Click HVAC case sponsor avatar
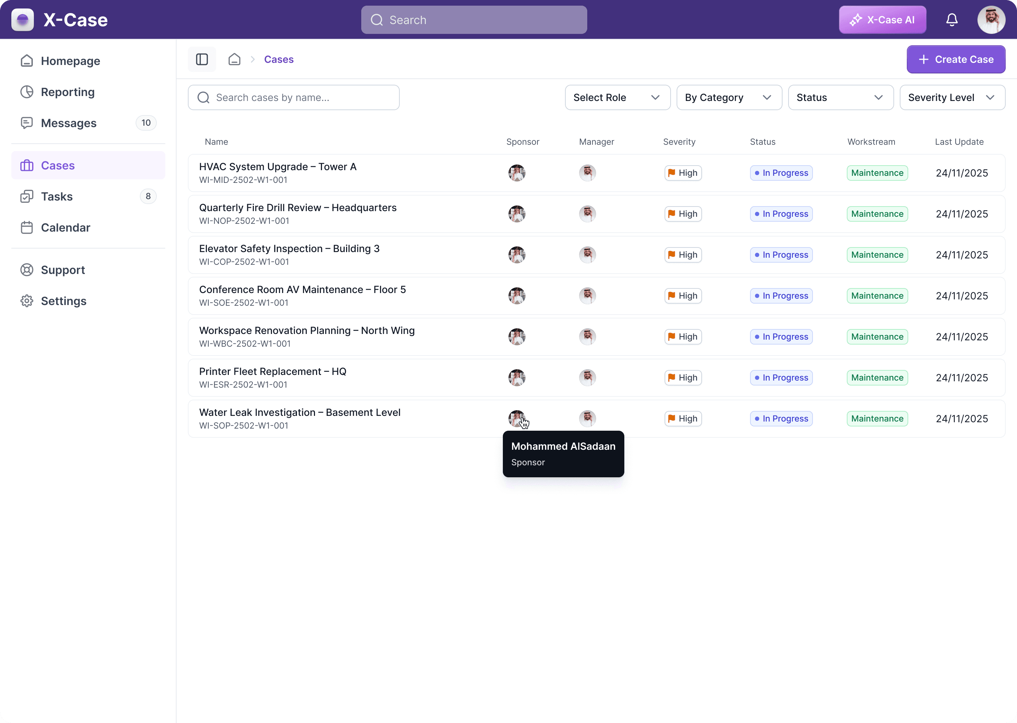 (x=517, y=173)
